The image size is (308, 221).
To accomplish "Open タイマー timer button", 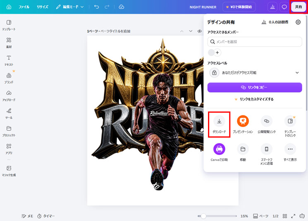I will pyautogui.click(x=46, y=216).
